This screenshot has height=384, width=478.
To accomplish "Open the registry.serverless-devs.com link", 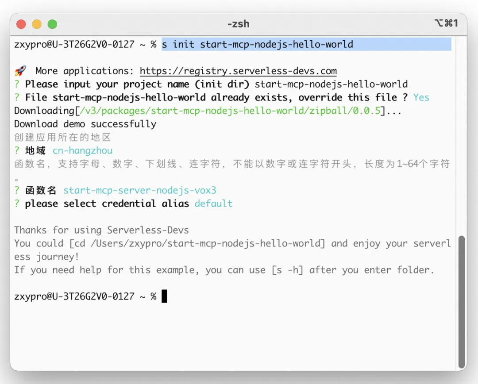I will [x=238, y=71].
